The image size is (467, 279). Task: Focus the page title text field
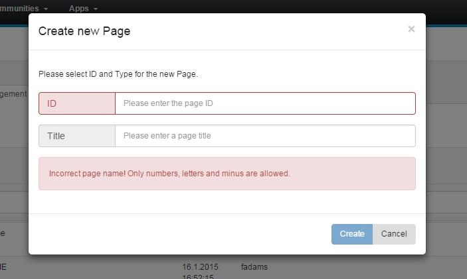tap(265, 136)
